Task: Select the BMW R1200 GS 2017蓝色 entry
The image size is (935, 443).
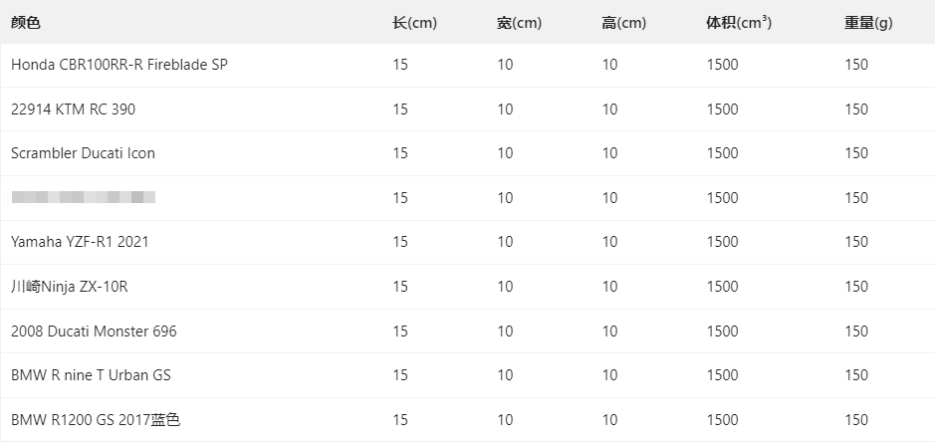Action: [96, 420]
